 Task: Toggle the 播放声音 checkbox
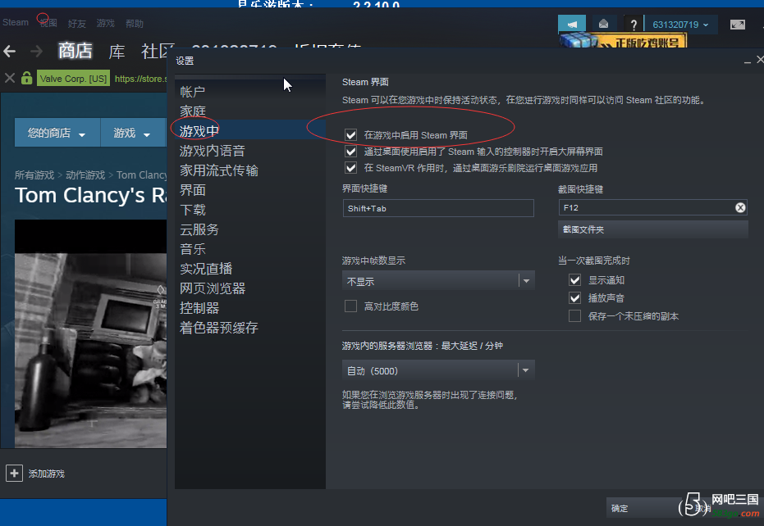(x=575, y=297)
